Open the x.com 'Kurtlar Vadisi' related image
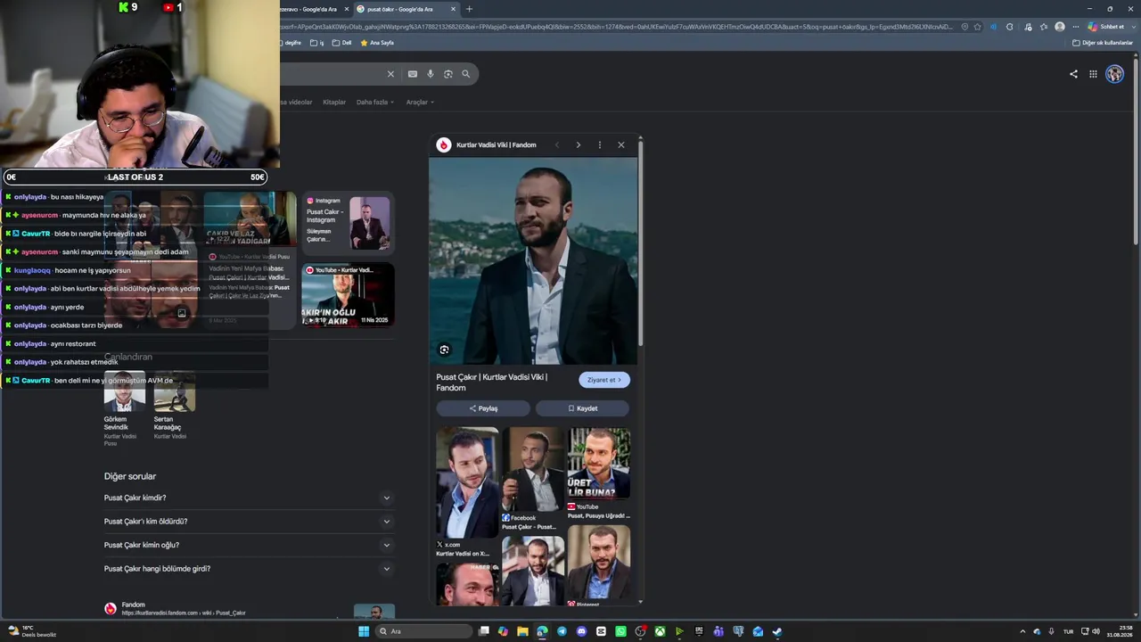The image size is (1141, 642). tap(467, 493)
